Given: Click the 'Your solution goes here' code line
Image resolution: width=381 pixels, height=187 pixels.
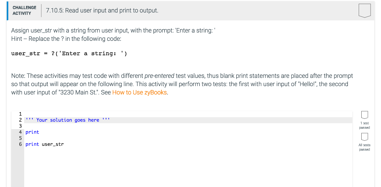Looking at the screenshot, I should [68, 120].
